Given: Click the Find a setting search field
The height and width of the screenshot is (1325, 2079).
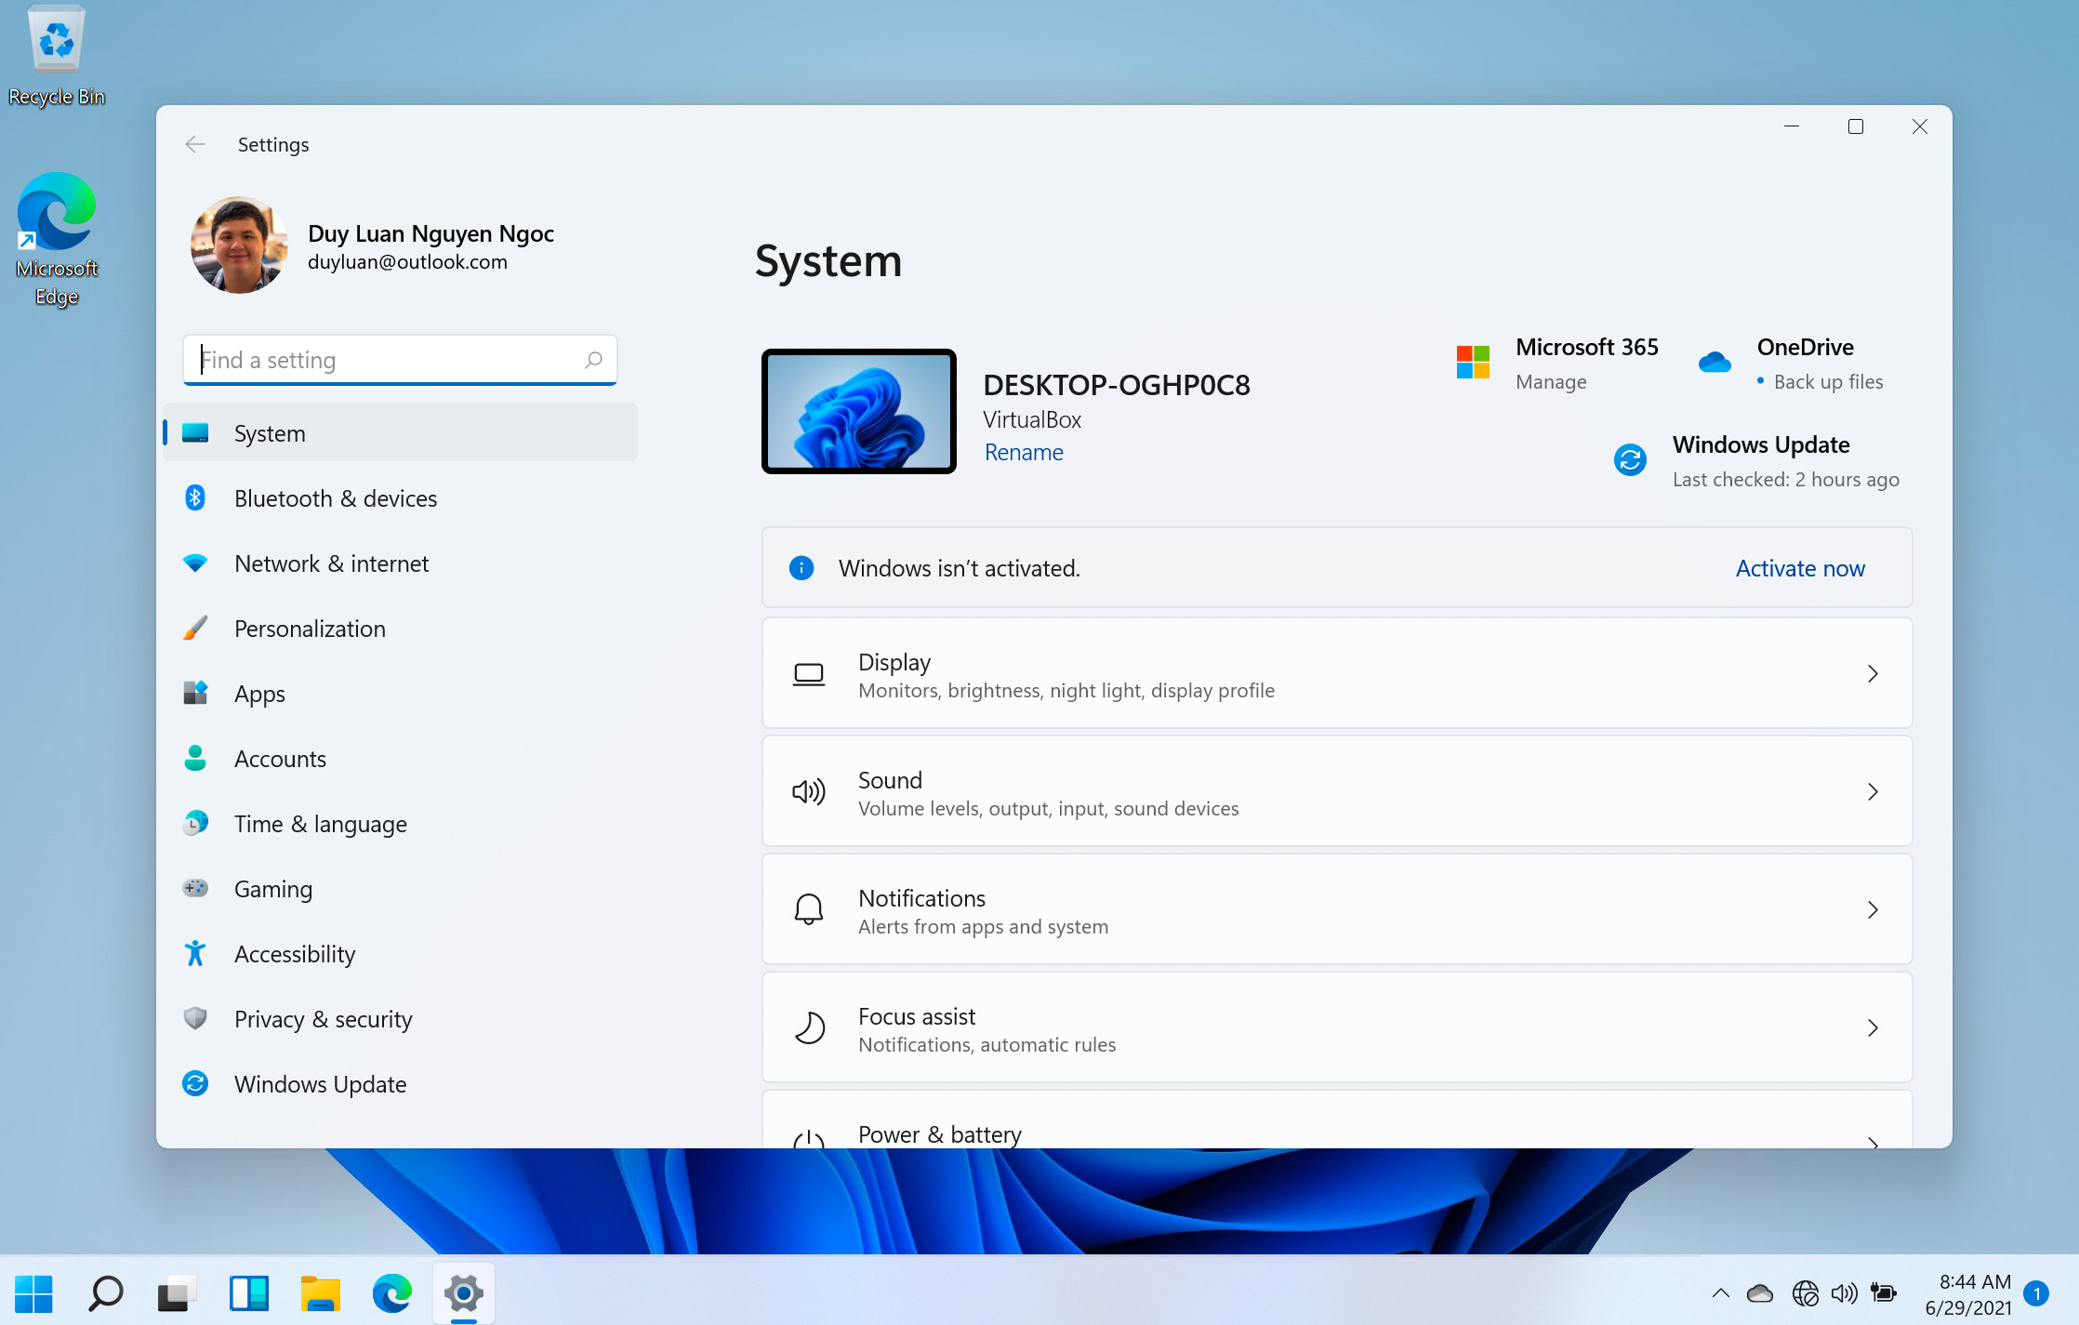Looking at the screenshot, I should tap(391, 360).
